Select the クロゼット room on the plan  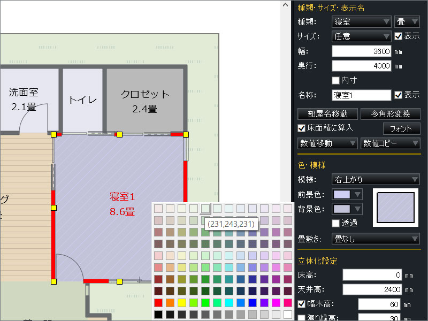144,101
